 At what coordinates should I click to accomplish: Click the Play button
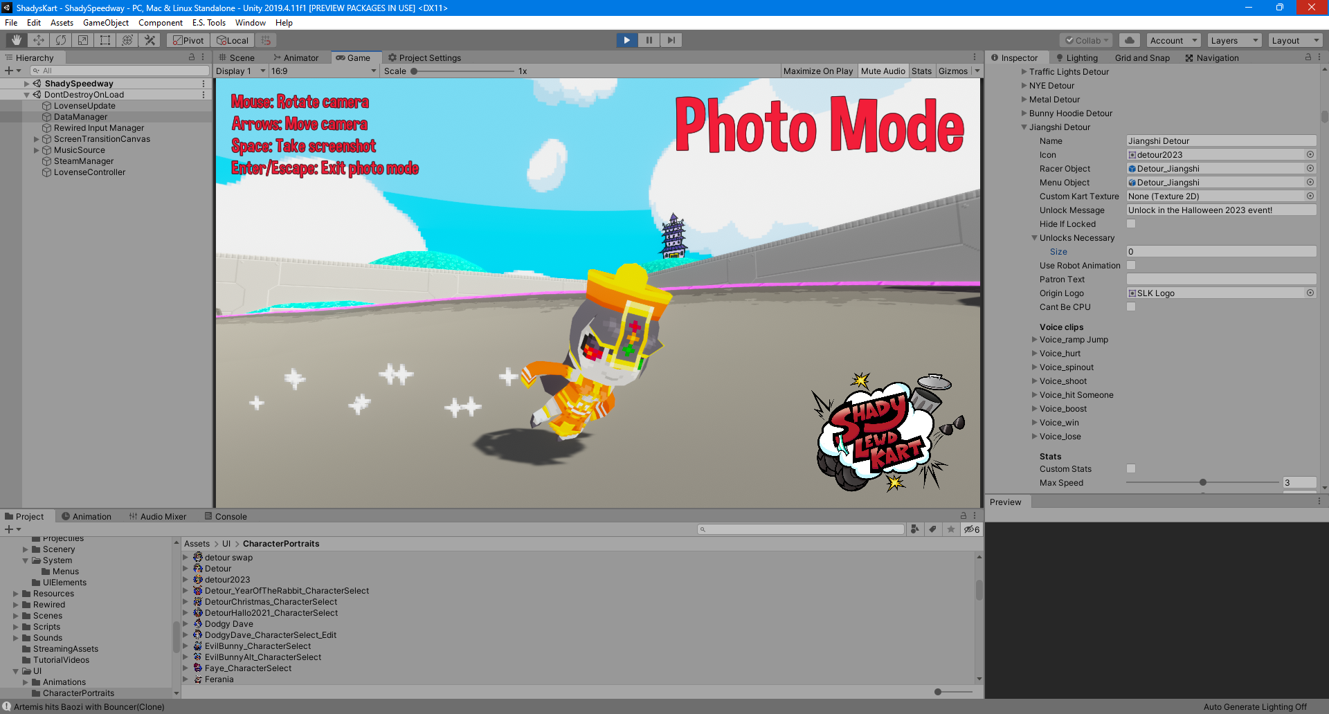click(627, 40)
